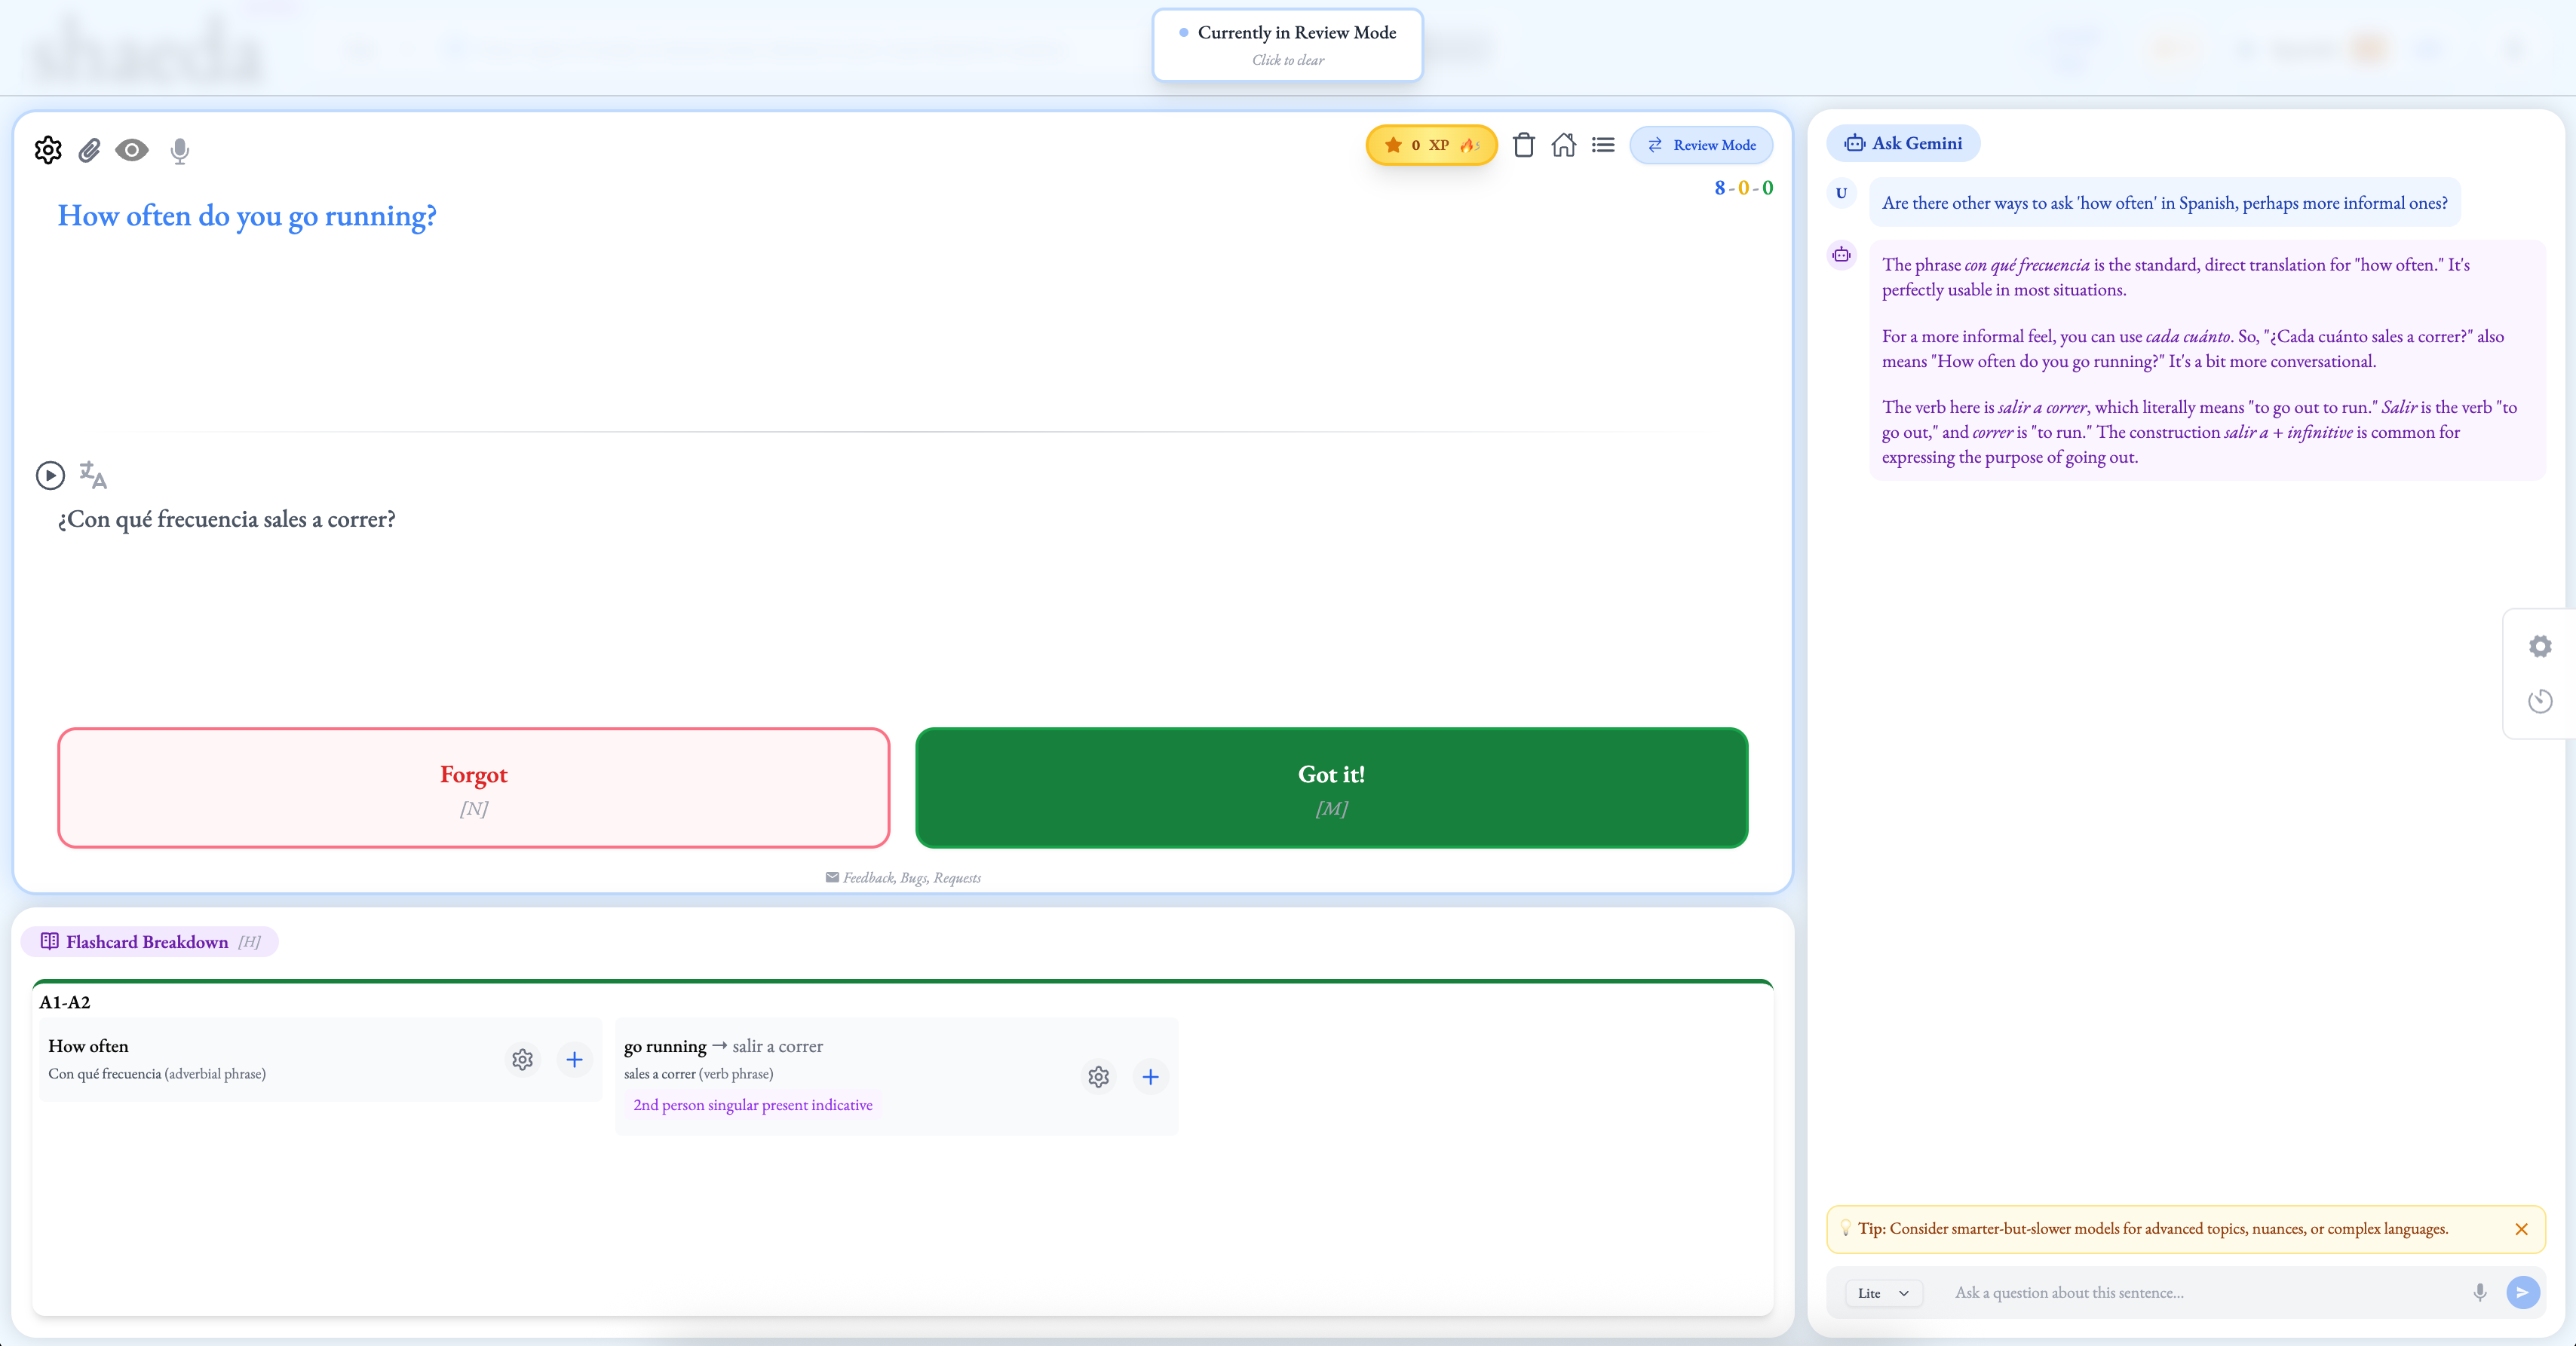
Task: Delete card with trash icon
Action: 1523,145
